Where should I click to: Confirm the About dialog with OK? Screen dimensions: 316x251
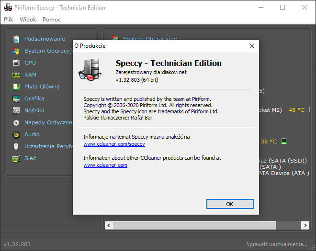coord(230,204)
